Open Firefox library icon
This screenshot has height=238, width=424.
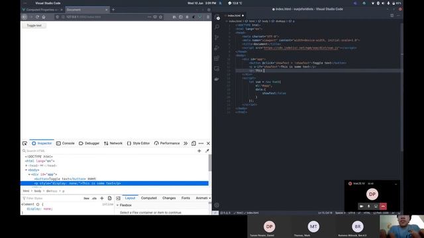pyautogui.click(x=174, y=17)
